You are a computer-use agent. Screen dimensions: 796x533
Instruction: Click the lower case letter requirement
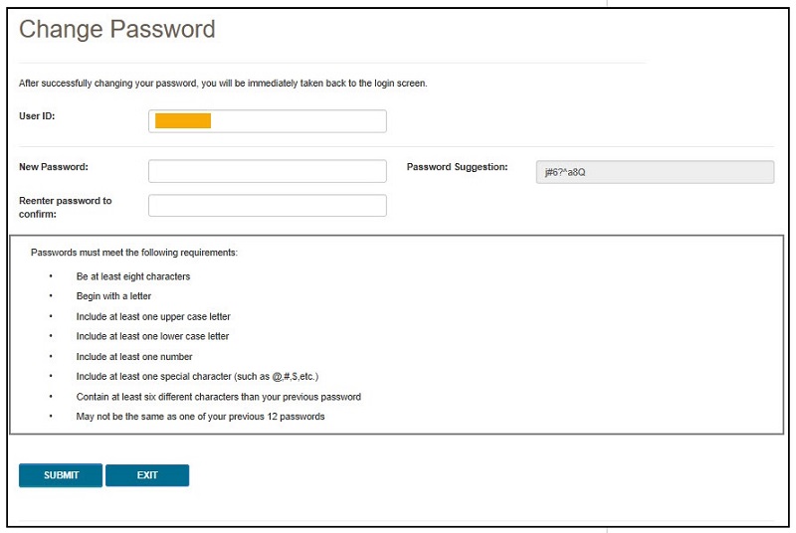[153, 336]
